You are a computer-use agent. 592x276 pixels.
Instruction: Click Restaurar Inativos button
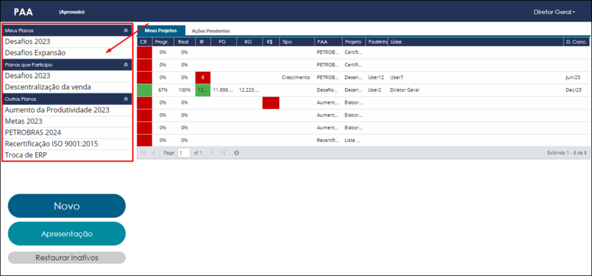pyautogui.click(x=67, y=257)
